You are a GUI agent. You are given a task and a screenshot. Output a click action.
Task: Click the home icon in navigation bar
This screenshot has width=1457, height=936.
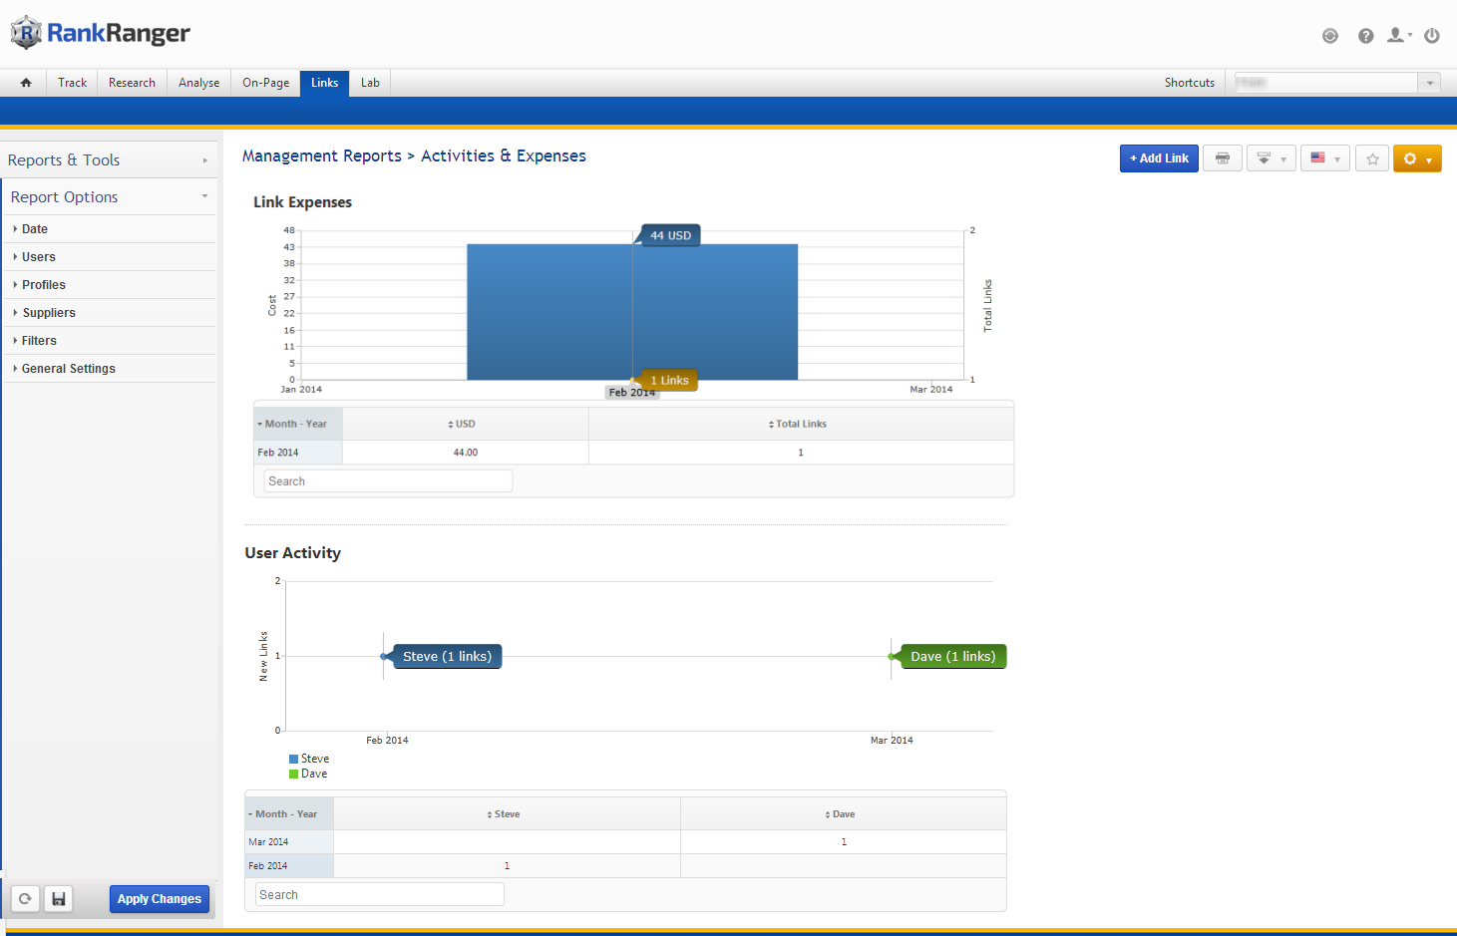point(26,83)
